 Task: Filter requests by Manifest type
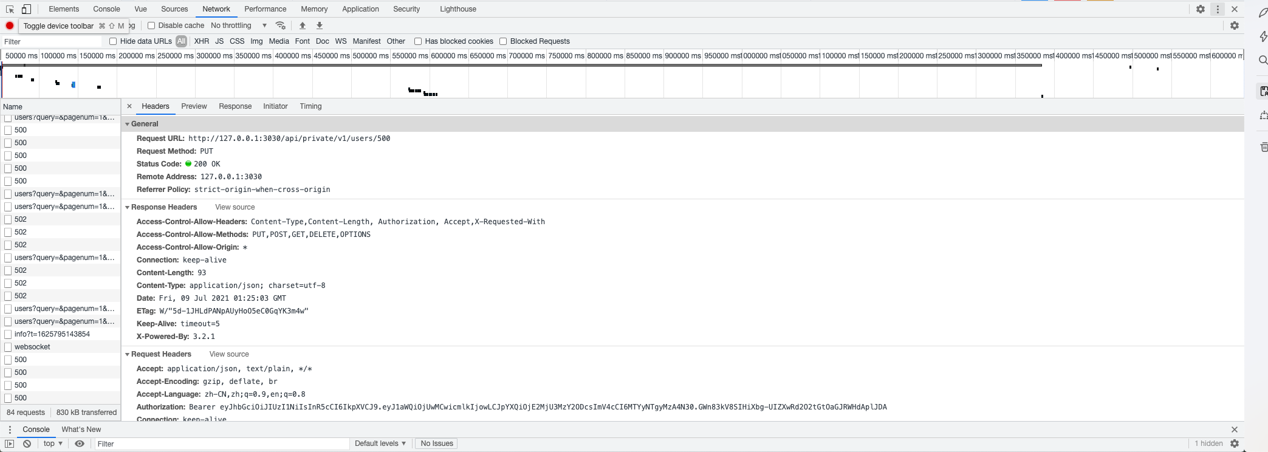(x=366, y=41)
